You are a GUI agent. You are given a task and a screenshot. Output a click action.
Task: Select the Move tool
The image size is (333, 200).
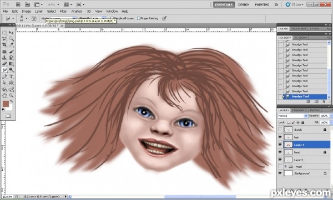point(11,33)
